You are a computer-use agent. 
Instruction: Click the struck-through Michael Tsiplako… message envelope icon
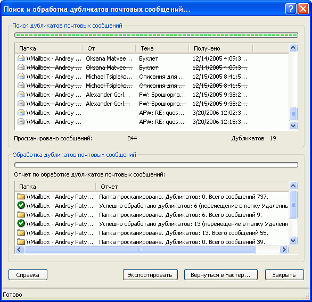coord(21,86)
